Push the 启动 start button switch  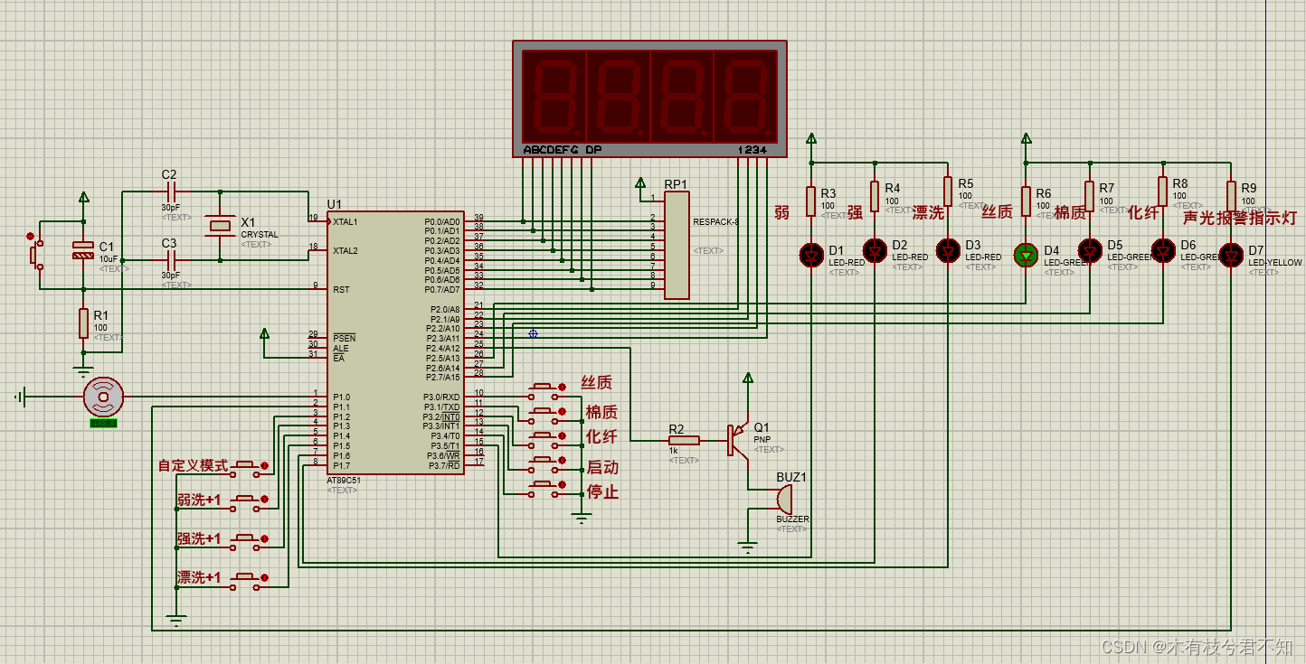pyautogui.click(x=544, y=464)
